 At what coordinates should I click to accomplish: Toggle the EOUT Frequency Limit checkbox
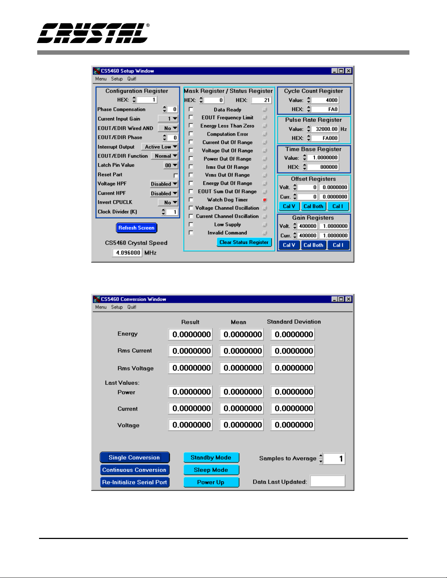point(191,117)
